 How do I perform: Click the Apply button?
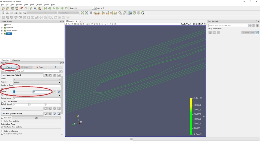9,67
